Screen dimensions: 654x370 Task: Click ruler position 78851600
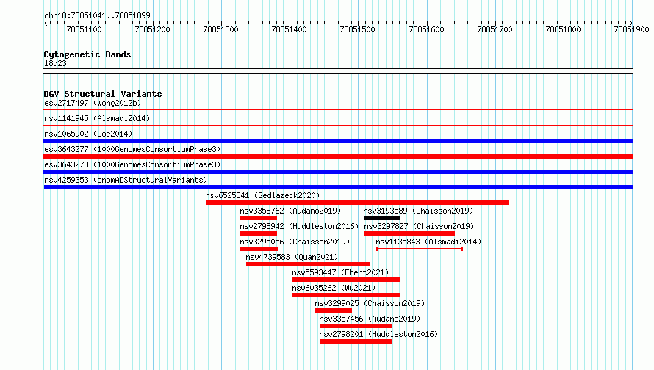(x=426, y=29)
